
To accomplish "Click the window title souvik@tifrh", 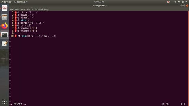I will click(99, 6).
